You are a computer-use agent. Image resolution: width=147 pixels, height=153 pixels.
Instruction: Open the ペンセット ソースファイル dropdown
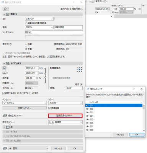click(24, 103)
